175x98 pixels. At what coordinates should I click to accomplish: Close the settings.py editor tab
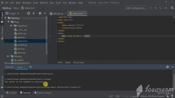pyautogui.click(x=65, y=13)
